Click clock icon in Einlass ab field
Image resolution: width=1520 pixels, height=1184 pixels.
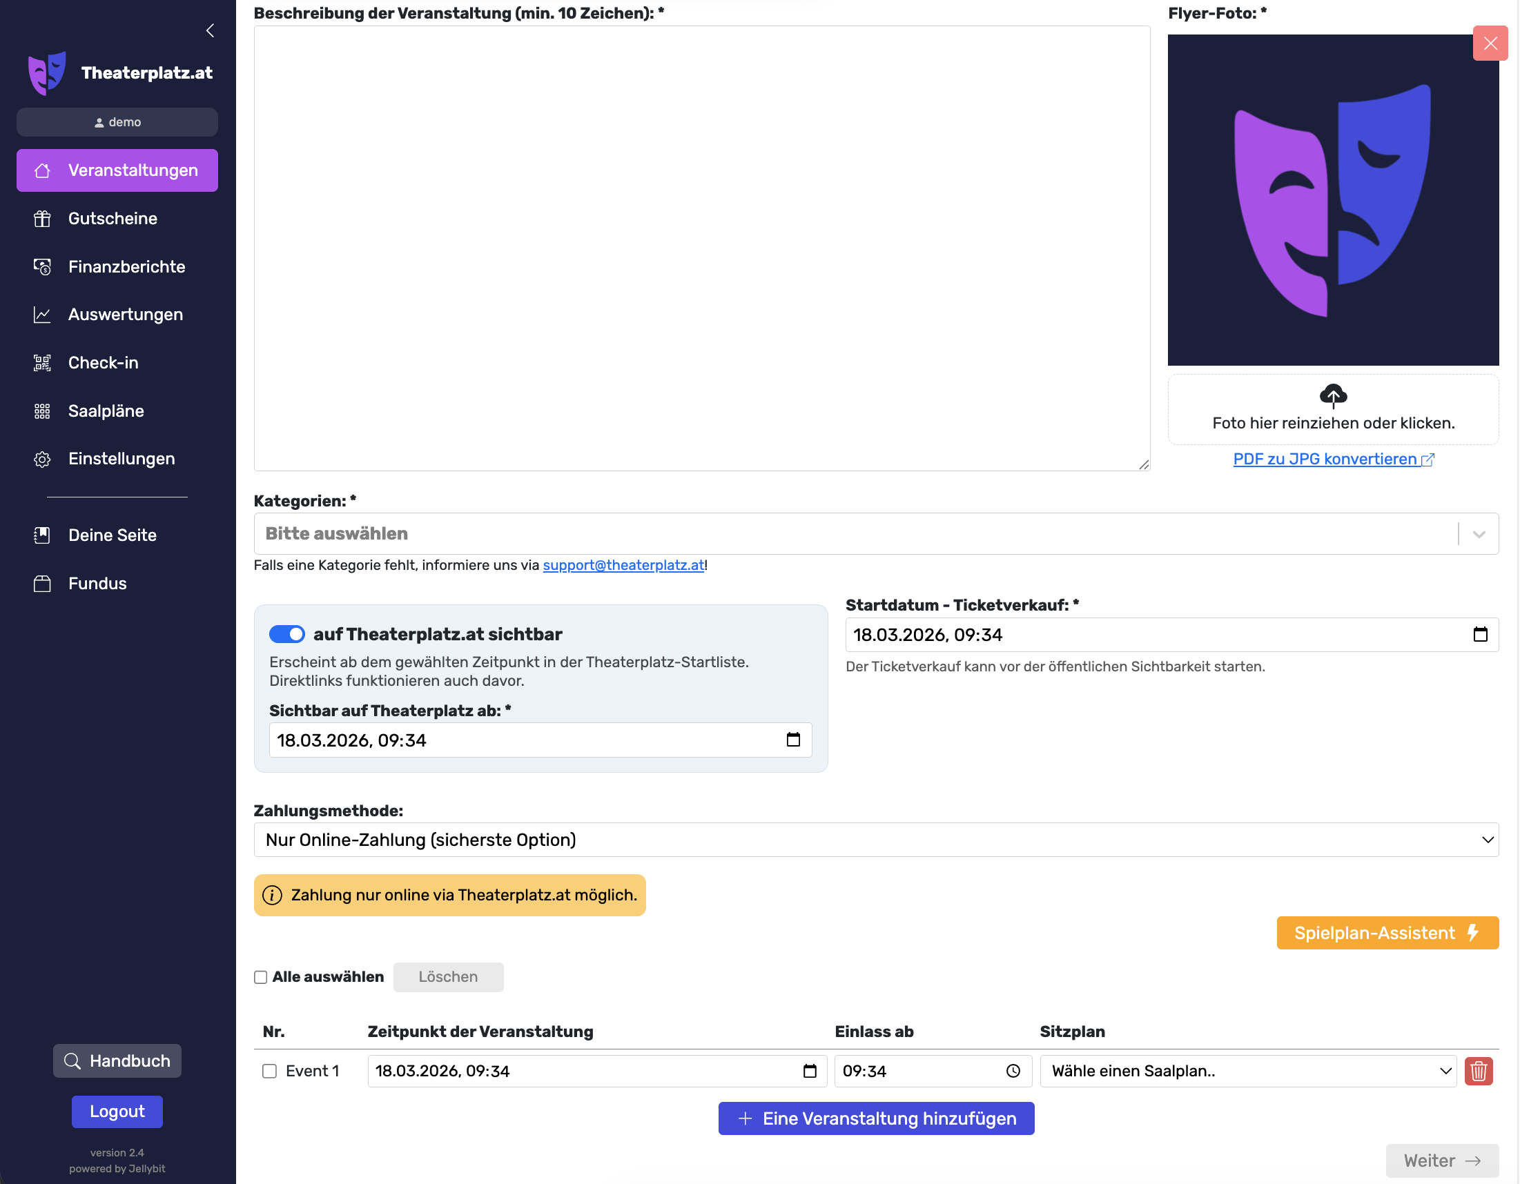1013,1071
